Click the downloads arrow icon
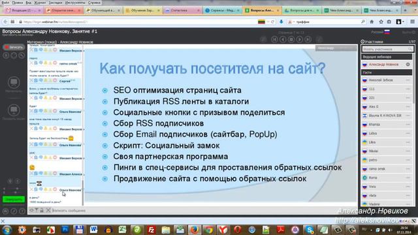Screen dimensions: 418x235 pos(281,22)
